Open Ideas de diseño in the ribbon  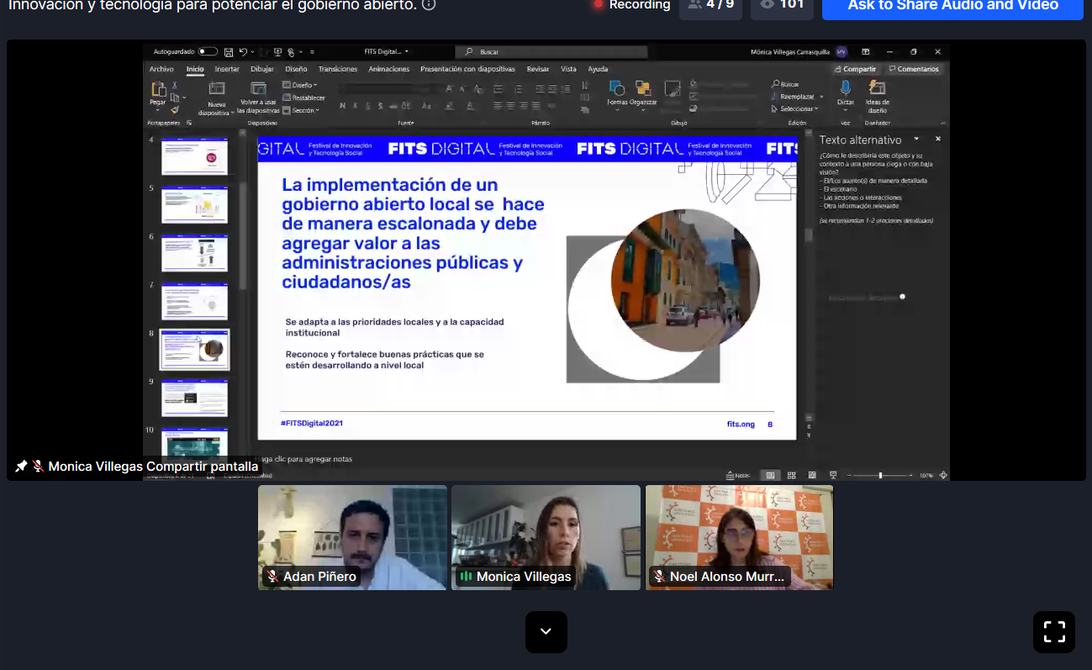pos(877,88)
